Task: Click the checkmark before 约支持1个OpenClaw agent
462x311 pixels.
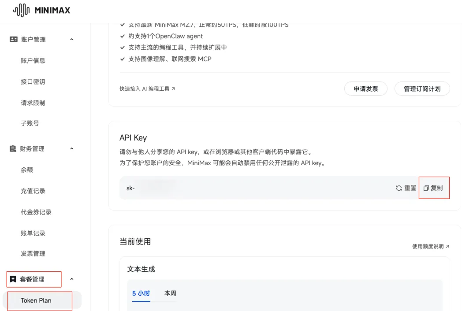Action: pos(123,36)
